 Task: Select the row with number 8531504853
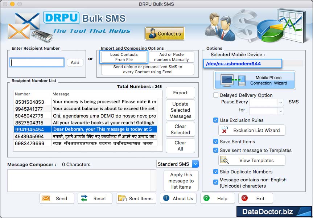[x=85, y=102]
